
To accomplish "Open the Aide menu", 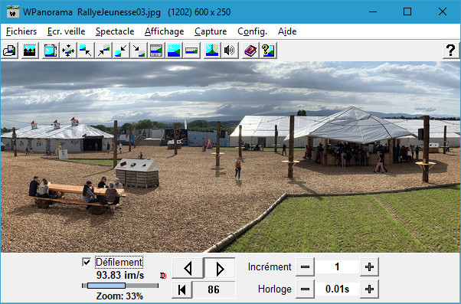I will (x=287, y=31).
